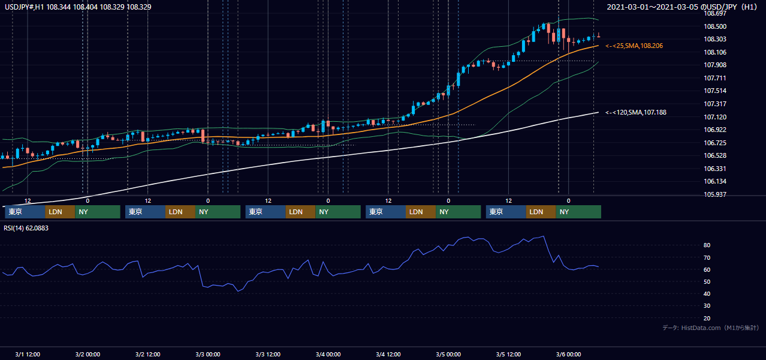Select the 東京 session block for March 1
766x360 pixels.
click(25, 212)
